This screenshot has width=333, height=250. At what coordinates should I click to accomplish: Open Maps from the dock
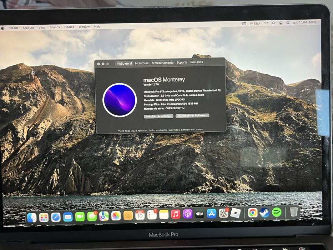coord(104,216)
